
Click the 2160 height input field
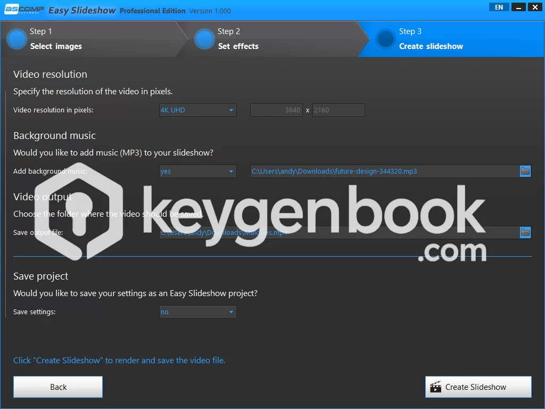tap(338, 110)
